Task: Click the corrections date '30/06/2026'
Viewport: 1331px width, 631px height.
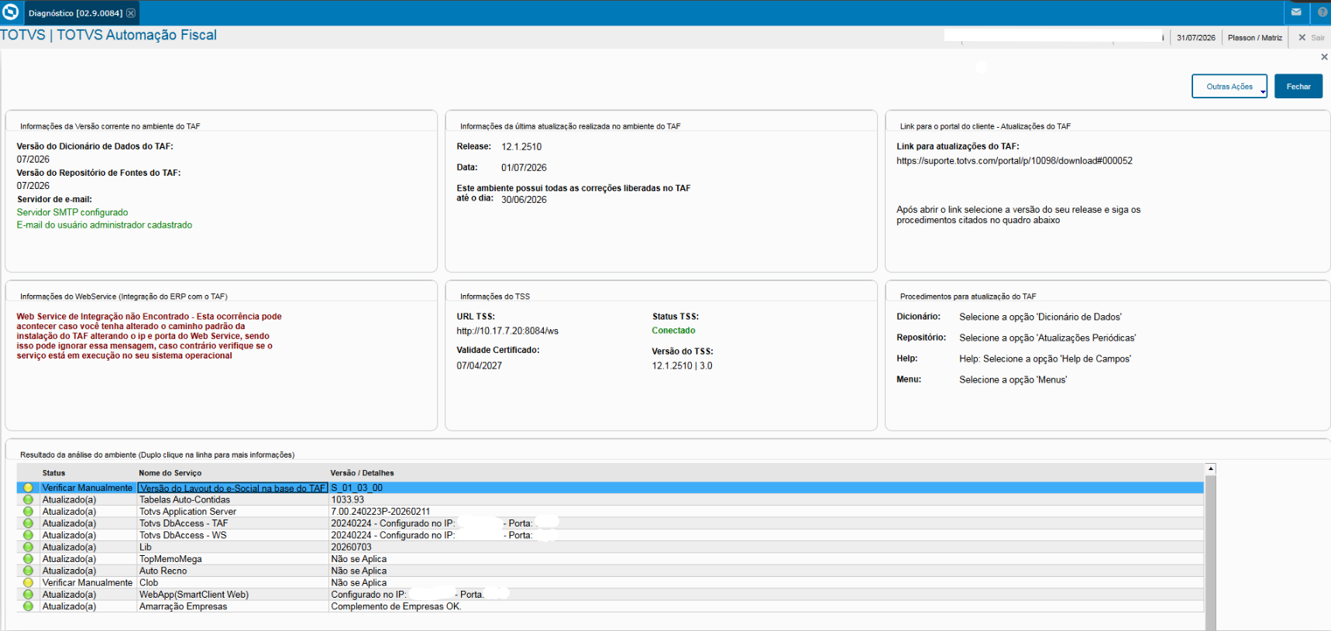Action: click(x=524, y=200)
